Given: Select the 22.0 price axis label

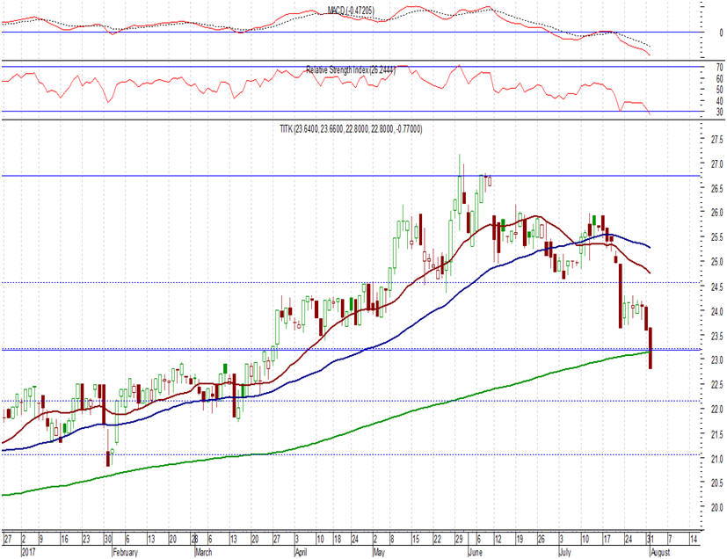Looking at the screenshot, I should coord(716,410).
